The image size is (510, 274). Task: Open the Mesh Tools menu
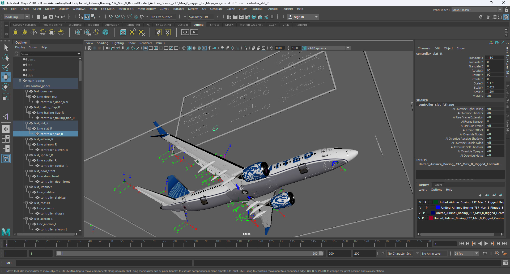pyautogui.click(x=126, y=9)
